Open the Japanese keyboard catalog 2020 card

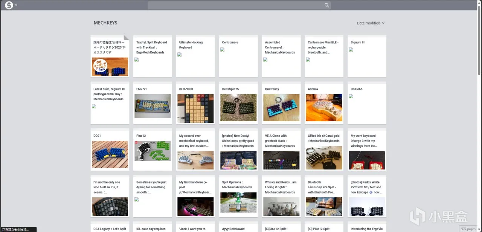(110, 56)
